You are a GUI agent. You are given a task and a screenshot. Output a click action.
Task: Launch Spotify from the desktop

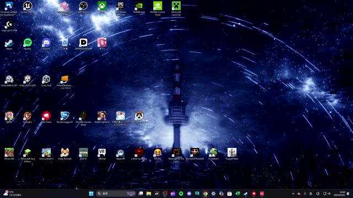(28, 44)
